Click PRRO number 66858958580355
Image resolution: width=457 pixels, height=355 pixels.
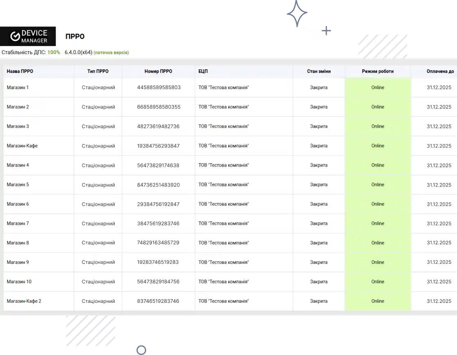click(159, 107)
